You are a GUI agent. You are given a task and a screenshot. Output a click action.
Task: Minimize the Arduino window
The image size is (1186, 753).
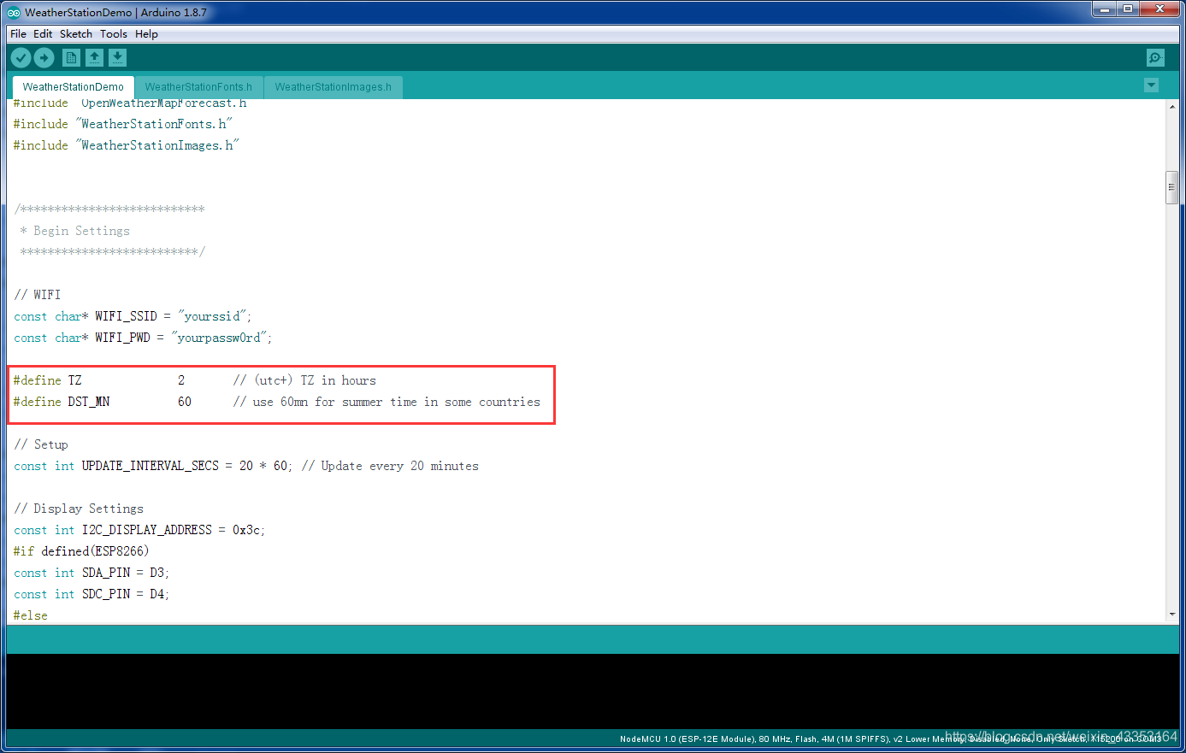(1105, 9)
